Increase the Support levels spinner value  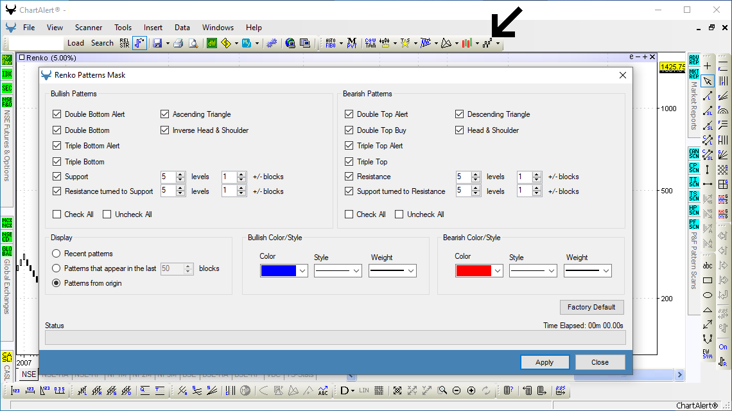coord(180,174)
